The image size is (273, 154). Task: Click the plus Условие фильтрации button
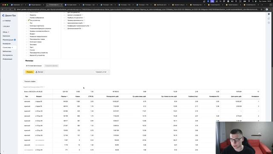(x=34, y=66)
